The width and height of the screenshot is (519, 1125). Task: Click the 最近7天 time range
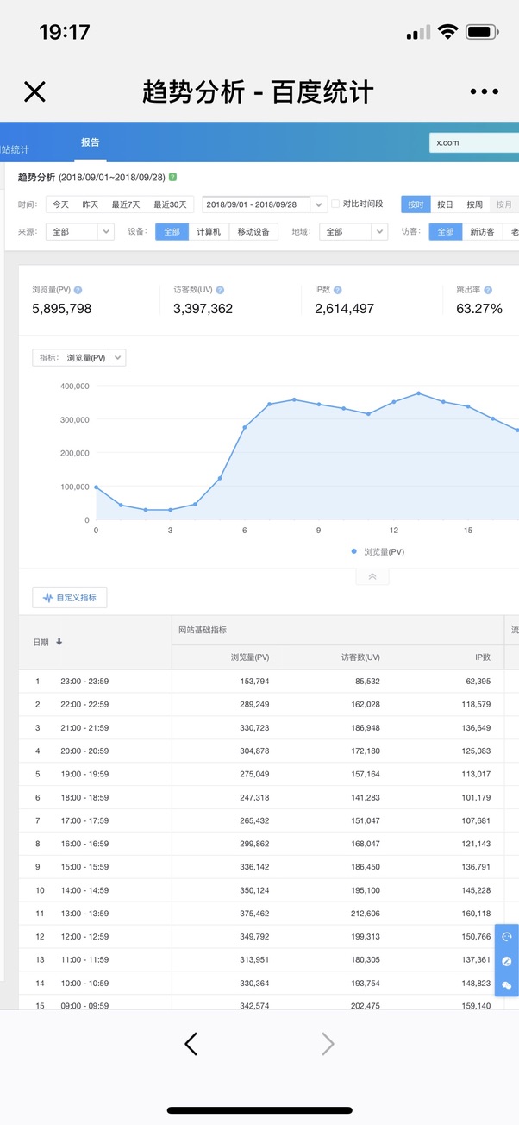coord(126,204)
